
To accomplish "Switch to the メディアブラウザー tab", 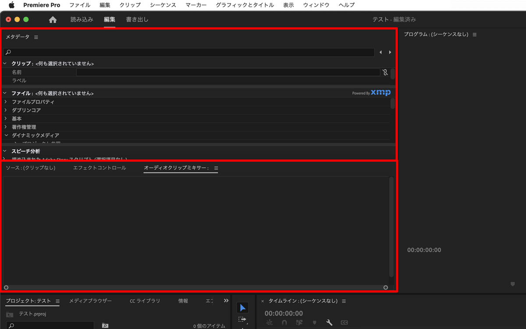I will pos(90,301).
